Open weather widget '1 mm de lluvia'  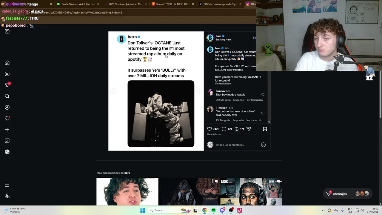pyautogui.click(x=14, y=210)
